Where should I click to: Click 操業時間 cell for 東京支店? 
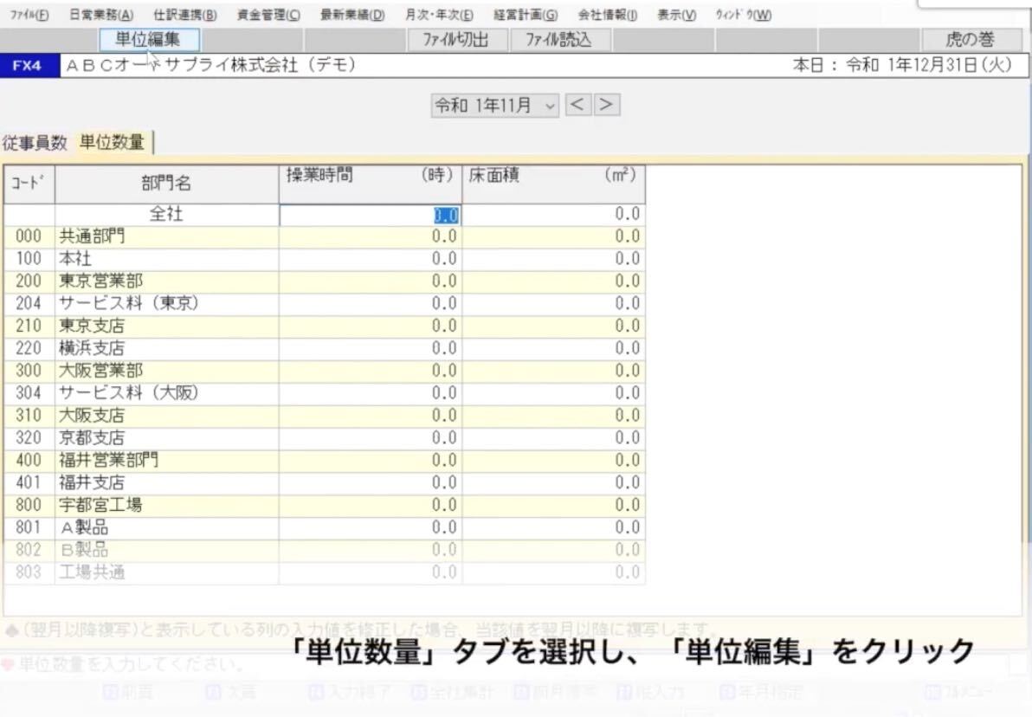tap(371, 326)
